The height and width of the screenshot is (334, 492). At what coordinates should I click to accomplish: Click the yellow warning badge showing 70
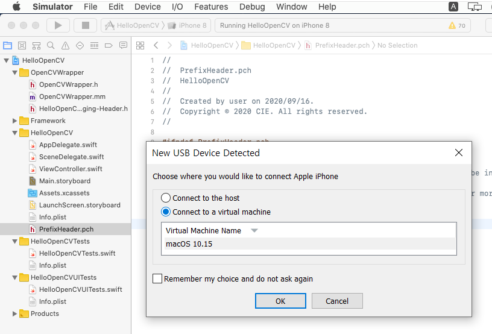456,25
